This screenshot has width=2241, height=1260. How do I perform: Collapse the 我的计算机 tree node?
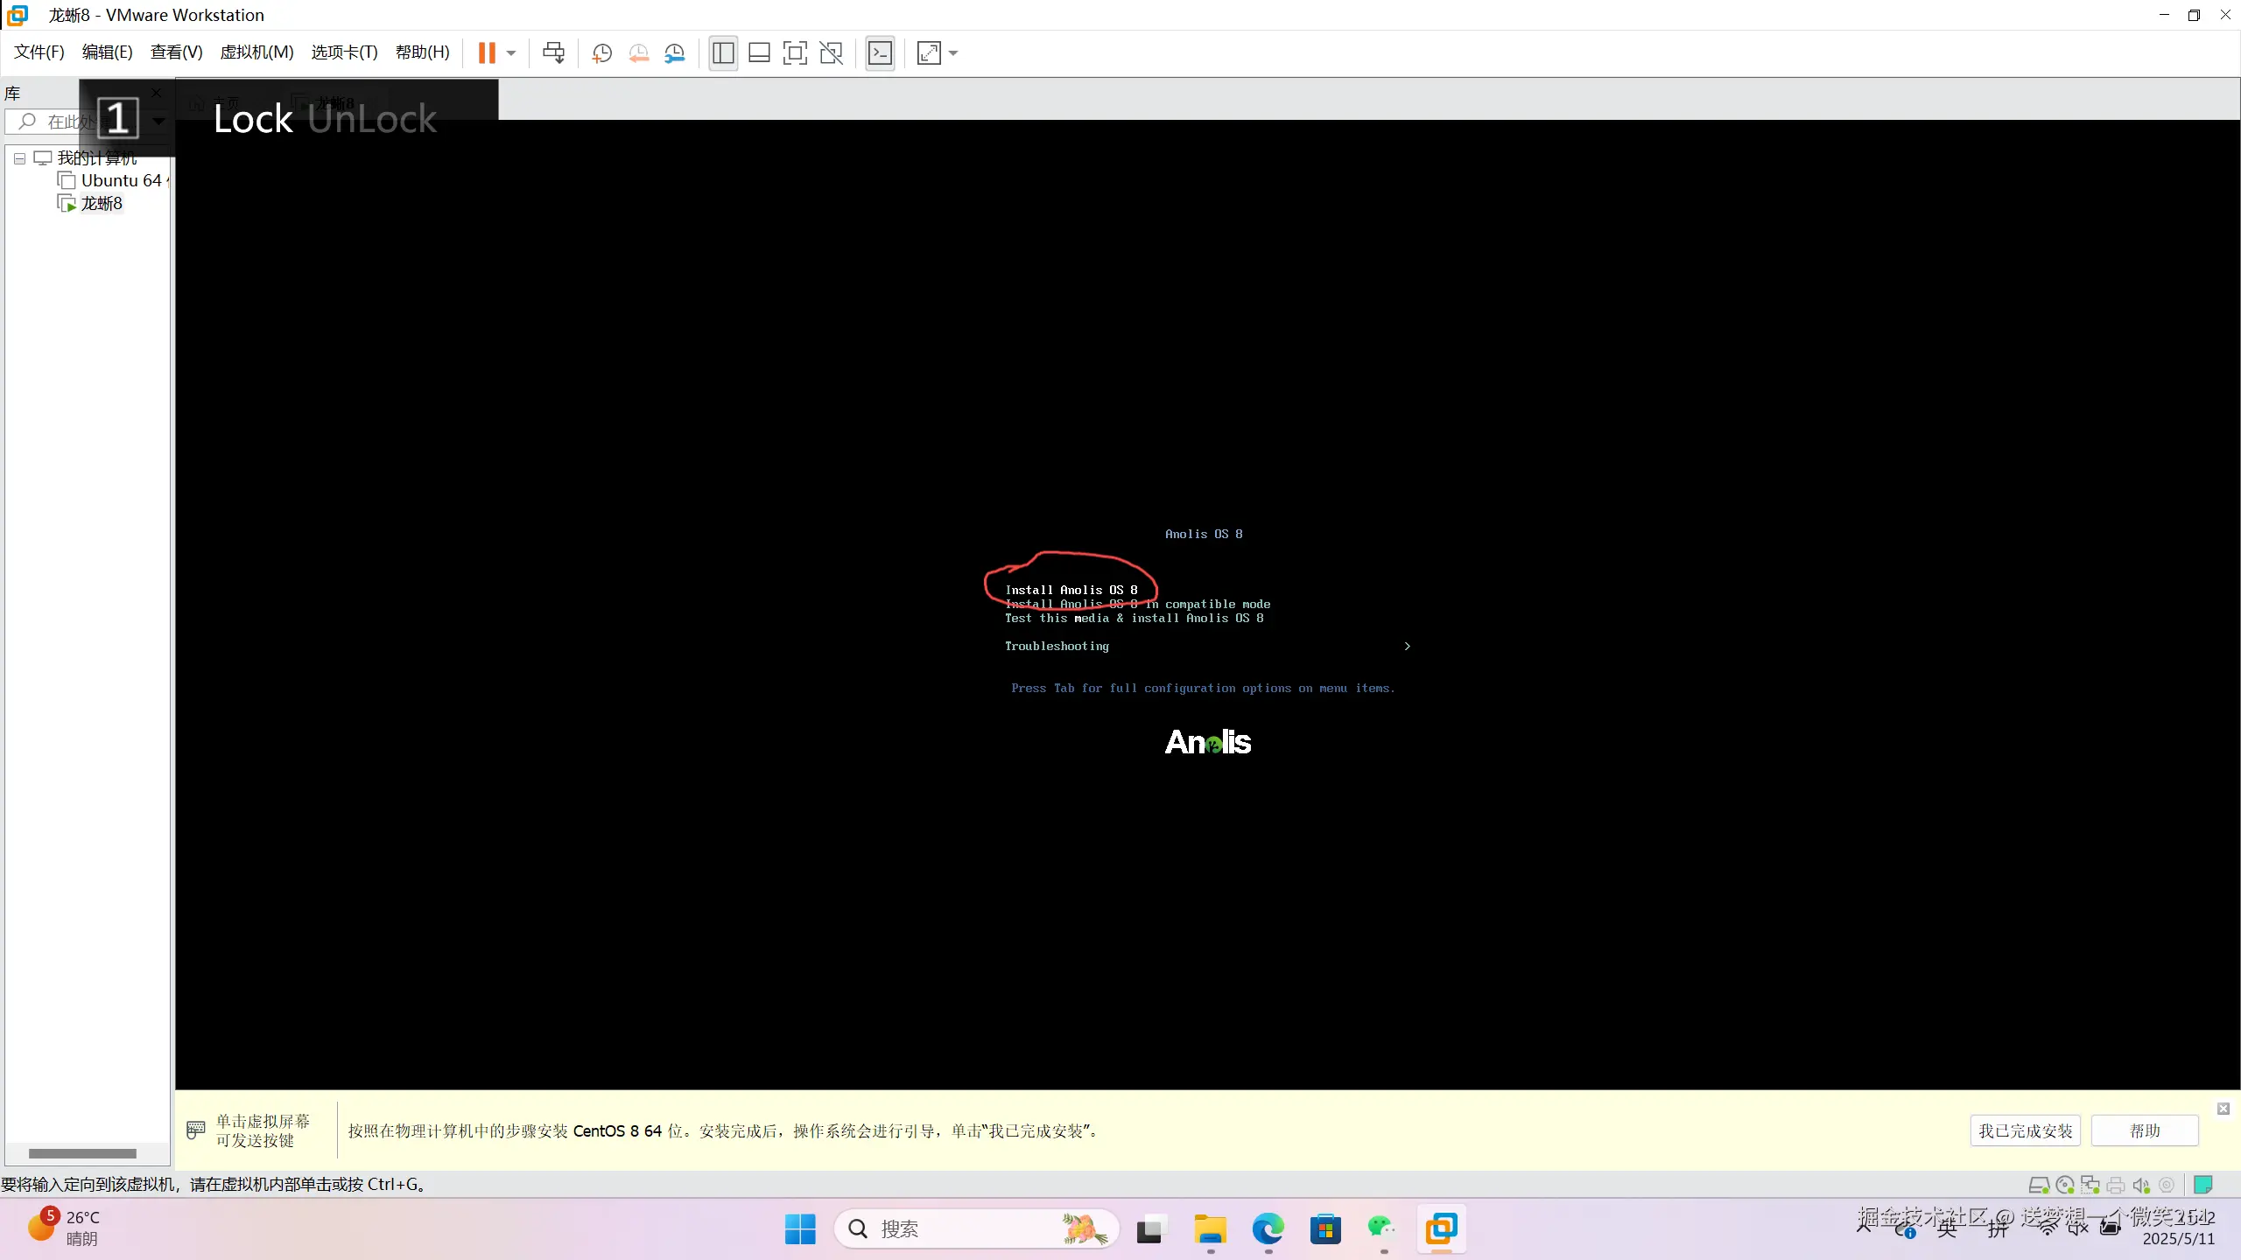(x=19, y=158)
